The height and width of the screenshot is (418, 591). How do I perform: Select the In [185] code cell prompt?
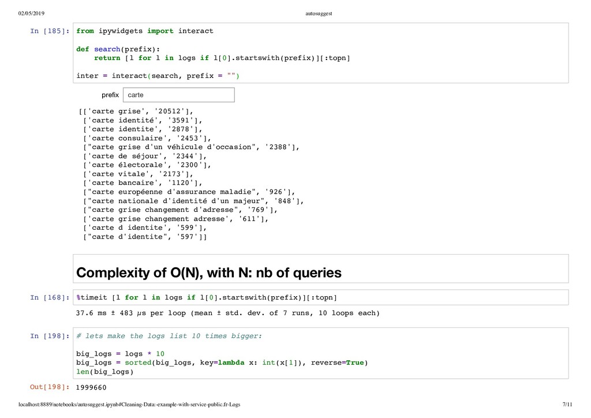point(50,31)
